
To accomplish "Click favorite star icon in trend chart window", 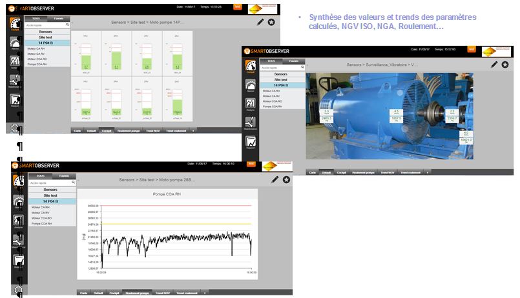I will coord(286,179).
